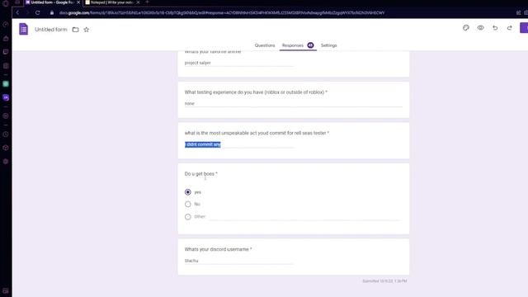The width and height of the screenshot is (528, 297).
Task: Click the browser back arrow
Action: 17,13
